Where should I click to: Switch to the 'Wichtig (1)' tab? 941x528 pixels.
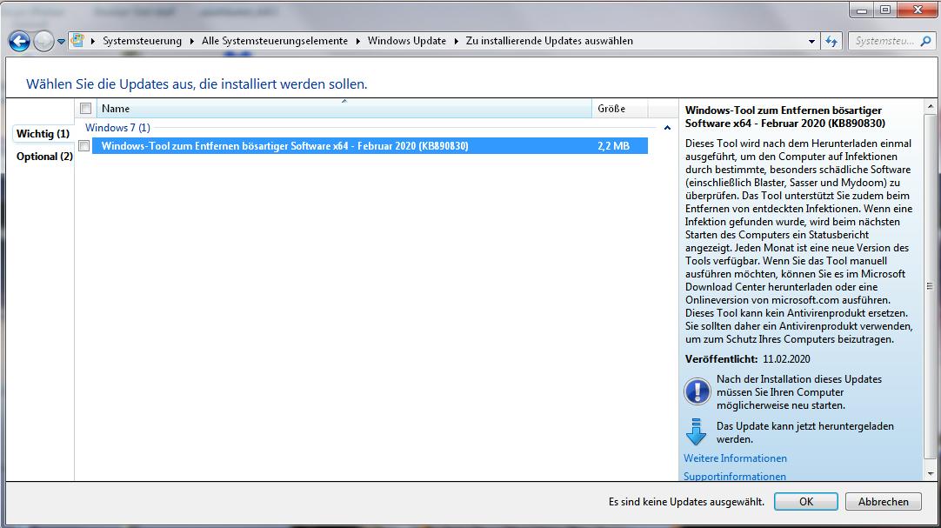coord(43,133)
